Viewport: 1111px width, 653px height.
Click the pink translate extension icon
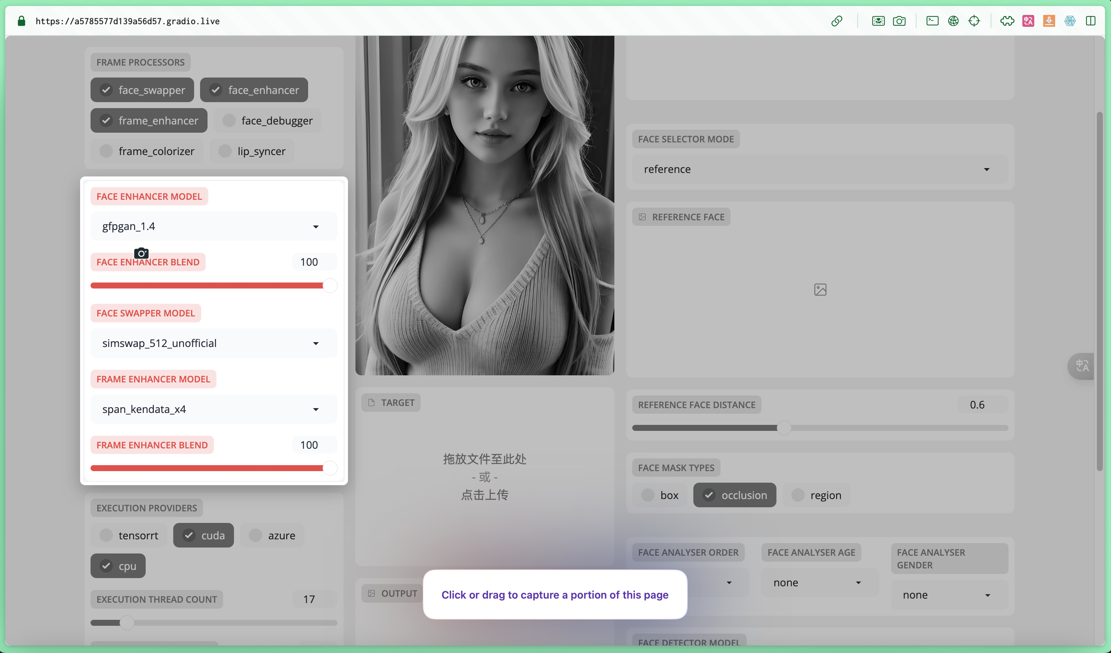click(1028, 21)
